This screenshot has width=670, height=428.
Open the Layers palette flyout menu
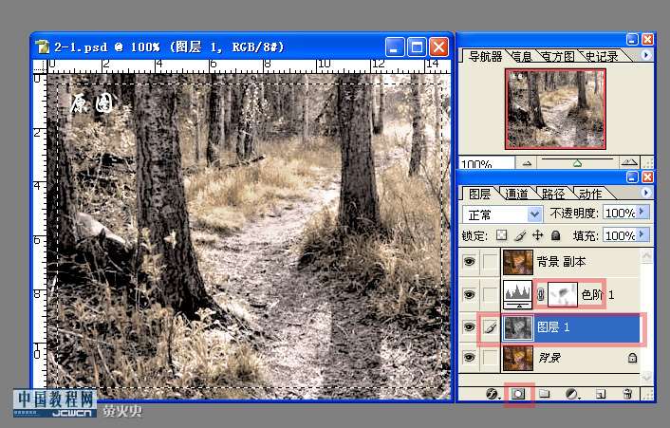pyautogui.click(x=646, y=193)
